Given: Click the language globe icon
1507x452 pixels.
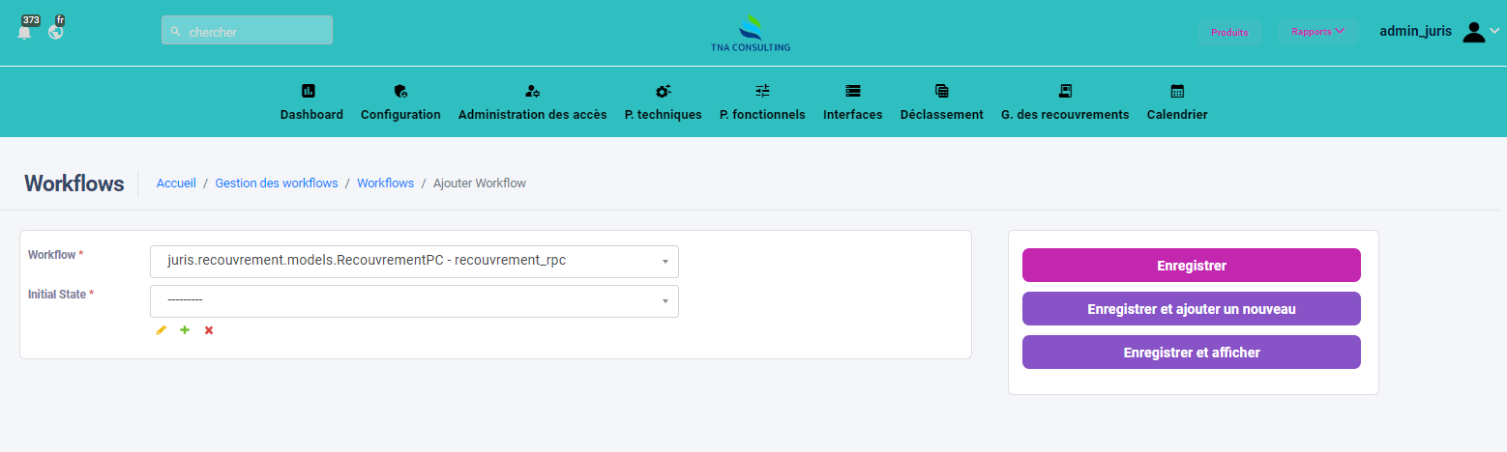Looking at the screenshot, I should (x=56, y=32).
